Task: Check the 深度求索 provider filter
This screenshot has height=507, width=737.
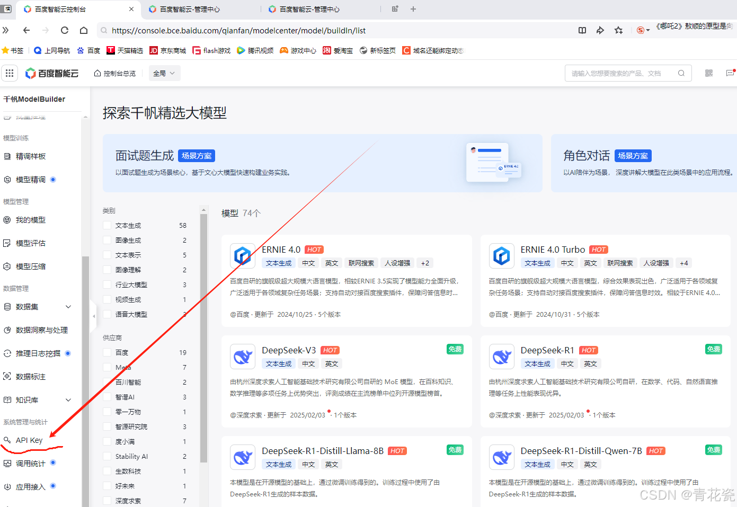Action: coord(107,501)
